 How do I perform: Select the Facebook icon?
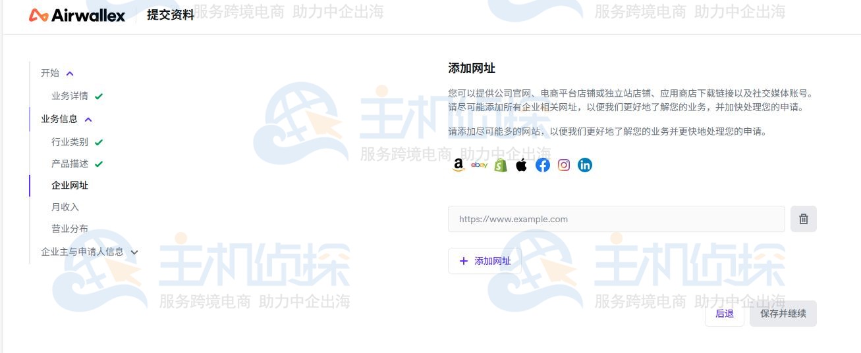click(543, 165)
